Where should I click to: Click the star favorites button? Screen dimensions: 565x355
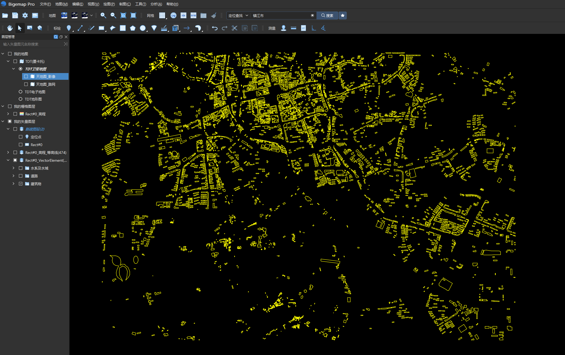click(343, 15)
